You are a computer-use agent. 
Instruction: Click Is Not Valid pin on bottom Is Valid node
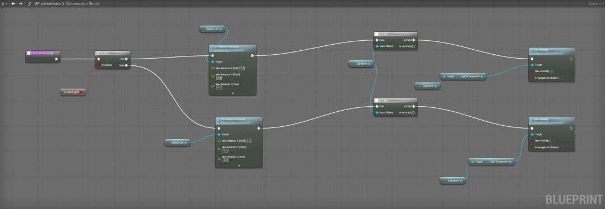click(413, 113)
